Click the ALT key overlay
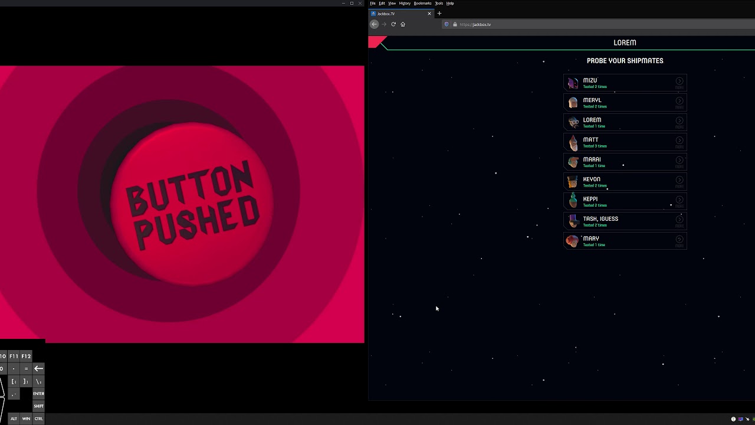755x425 pixels. pyautogui.click(x=14, y=419)
